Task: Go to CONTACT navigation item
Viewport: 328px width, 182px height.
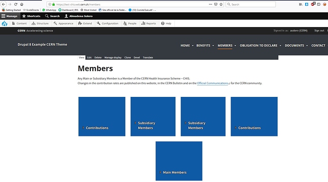Action: pyautogui.click(x=318, y=46)
